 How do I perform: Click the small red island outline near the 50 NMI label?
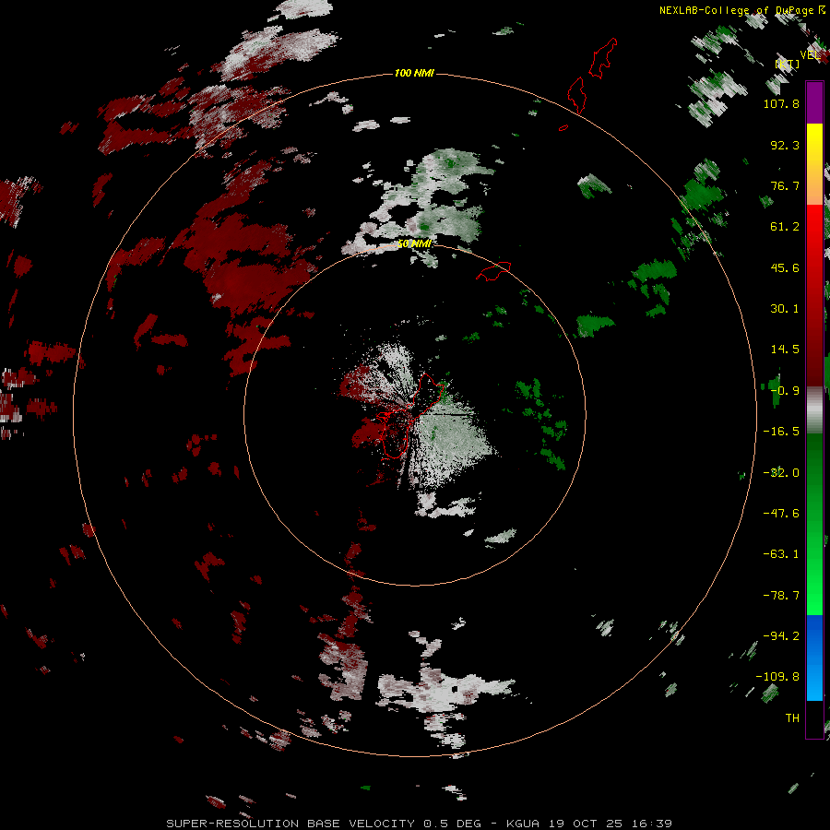(493, 271)
